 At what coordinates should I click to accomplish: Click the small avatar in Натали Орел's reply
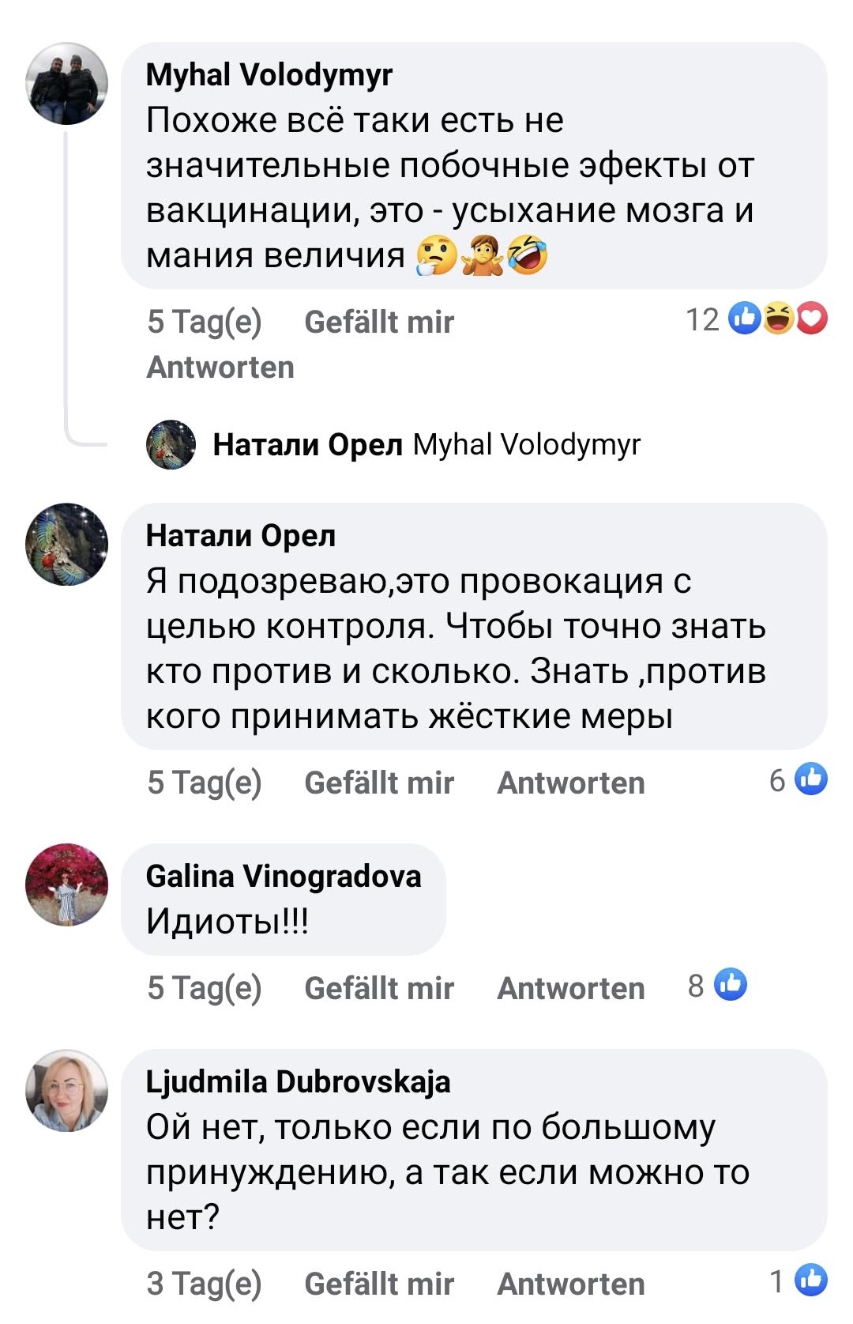(171, 445)
